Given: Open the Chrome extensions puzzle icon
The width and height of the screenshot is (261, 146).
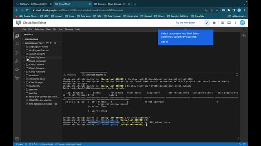Looking at the screenshot, I should coord(228,10).
